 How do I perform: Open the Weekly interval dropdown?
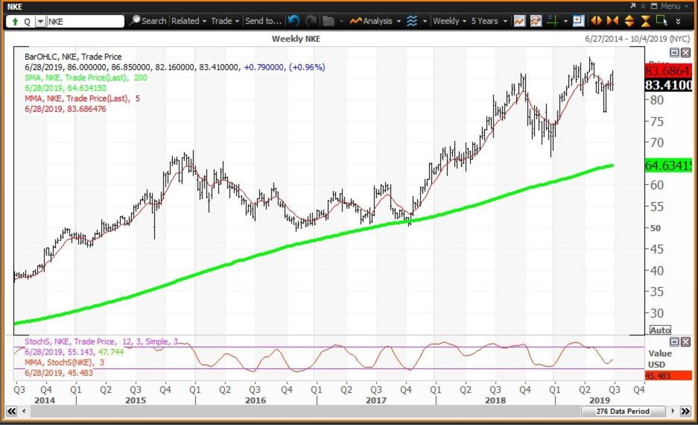450,21
